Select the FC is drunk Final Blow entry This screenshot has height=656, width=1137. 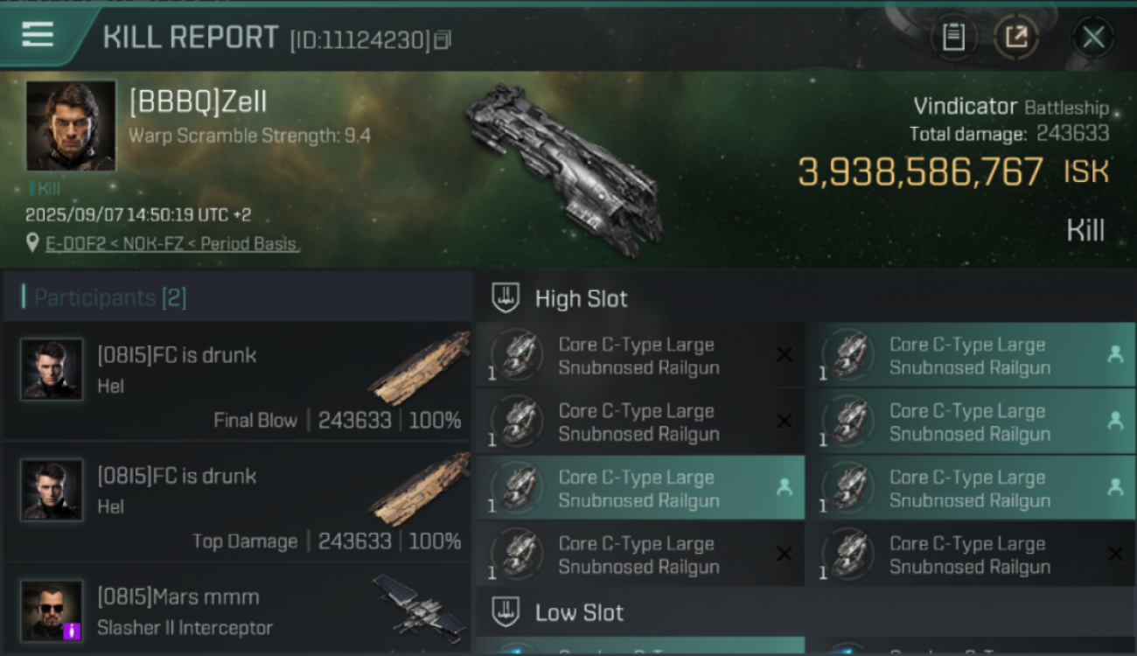236,381
